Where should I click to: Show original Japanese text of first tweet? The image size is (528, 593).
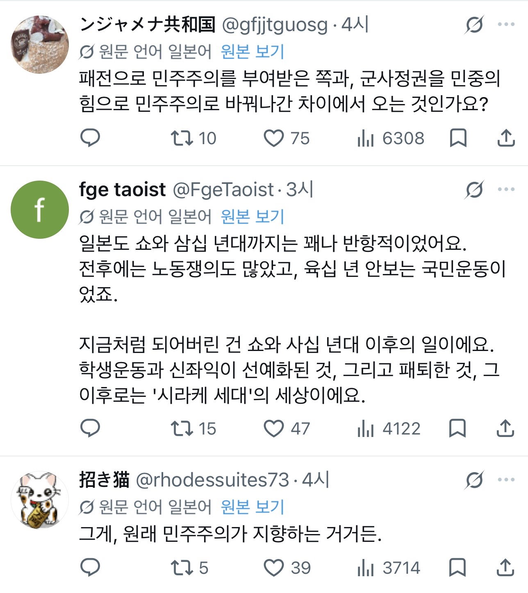coord(253,52)
